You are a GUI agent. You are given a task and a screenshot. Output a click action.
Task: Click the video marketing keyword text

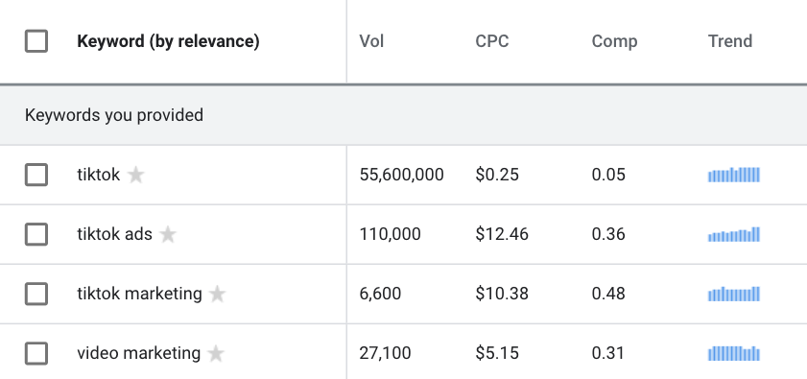pos(139,353)
